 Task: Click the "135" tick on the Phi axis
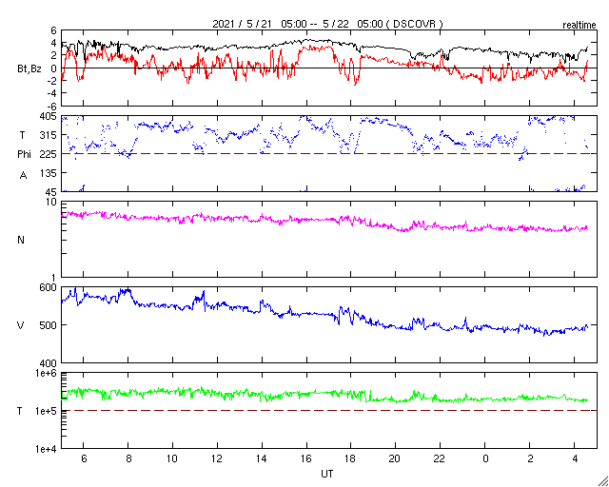tap(49, 173)
